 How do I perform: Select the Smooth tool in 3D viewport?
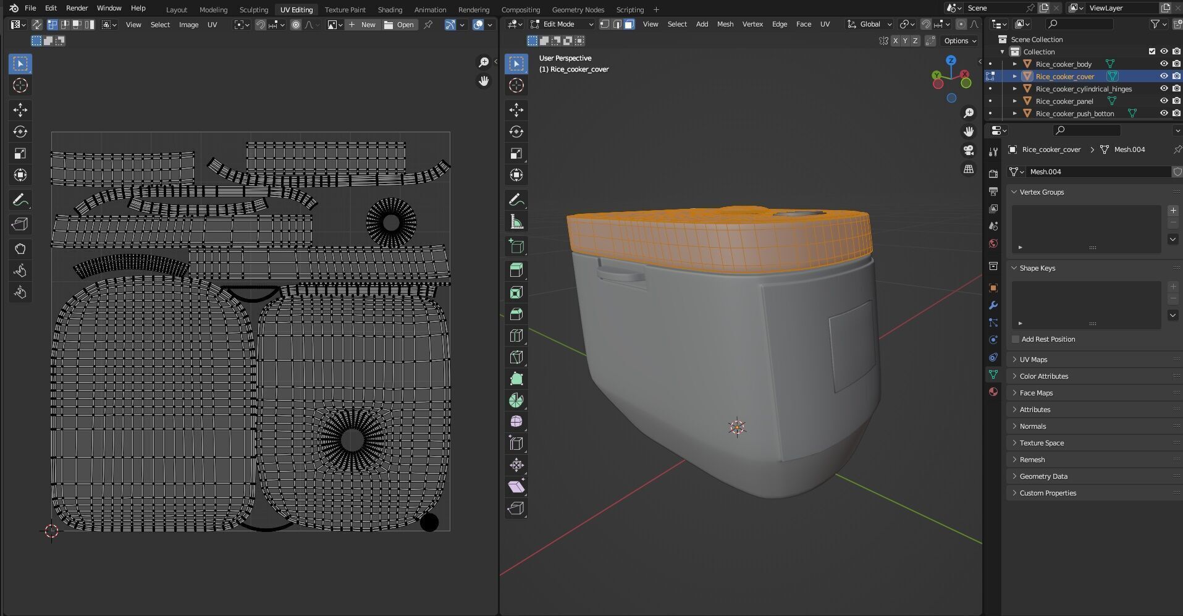pos(516,422)
